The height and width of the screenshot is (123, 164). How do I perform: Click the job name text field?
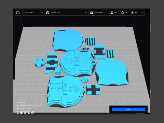tap(31, 106)
